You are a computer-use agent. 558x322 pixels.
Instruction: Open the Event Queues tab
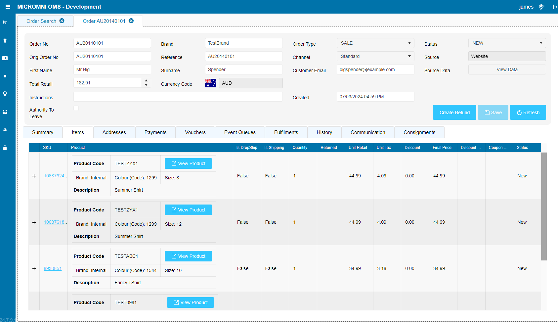click(240, 132)
